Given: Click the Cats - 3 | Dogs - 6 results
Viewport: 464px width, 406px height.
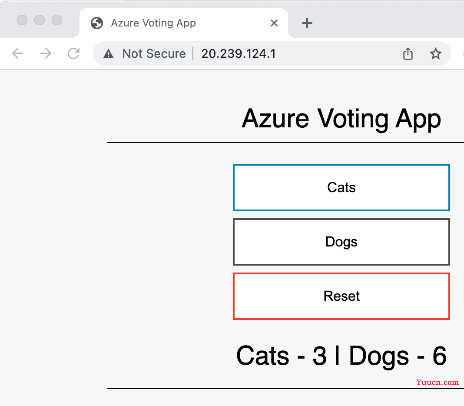Looking at the screenshot, I should [341, 356].
